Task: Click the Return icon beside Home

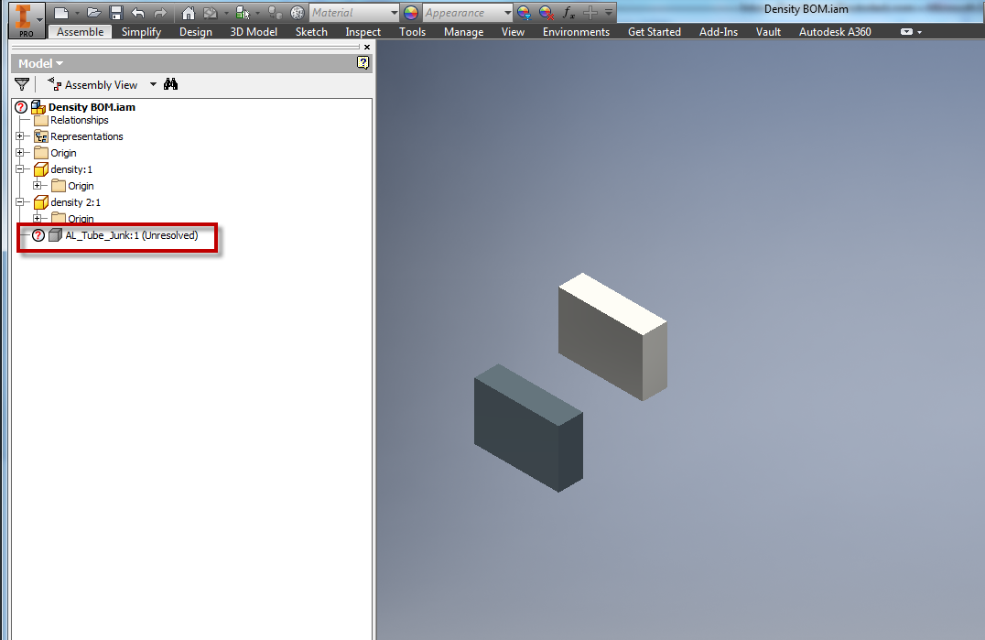Action: [x=210, y=13]
